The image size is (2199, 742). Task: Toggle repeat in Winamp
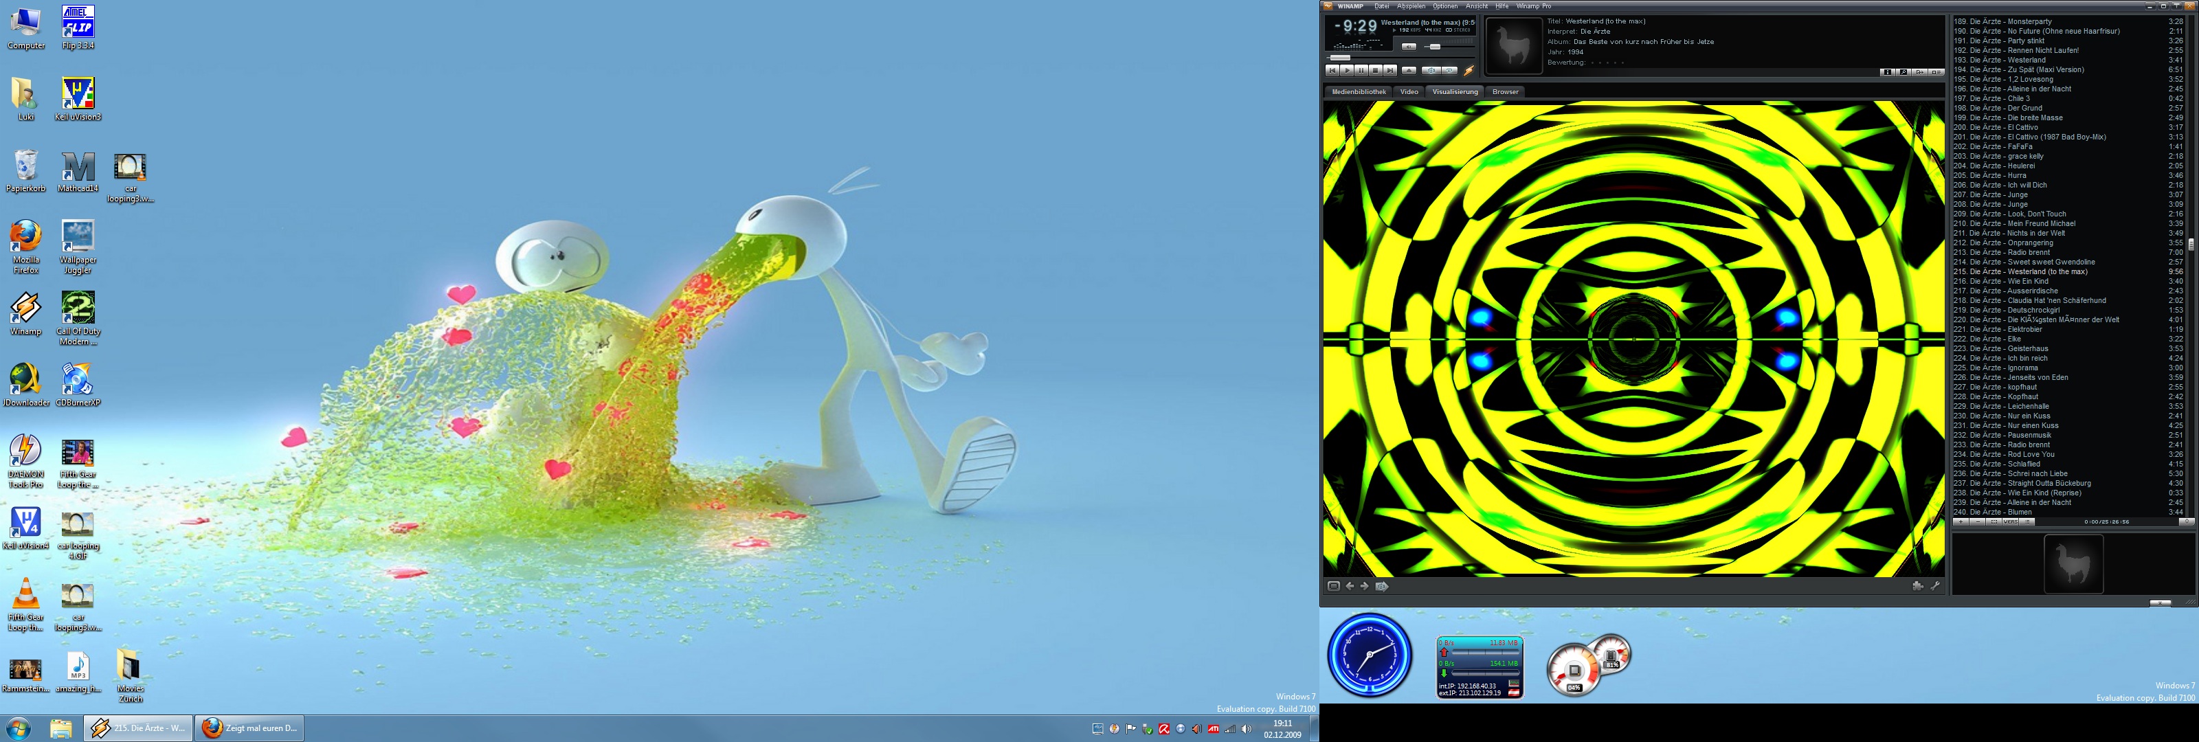click(x=1449, y=71)
